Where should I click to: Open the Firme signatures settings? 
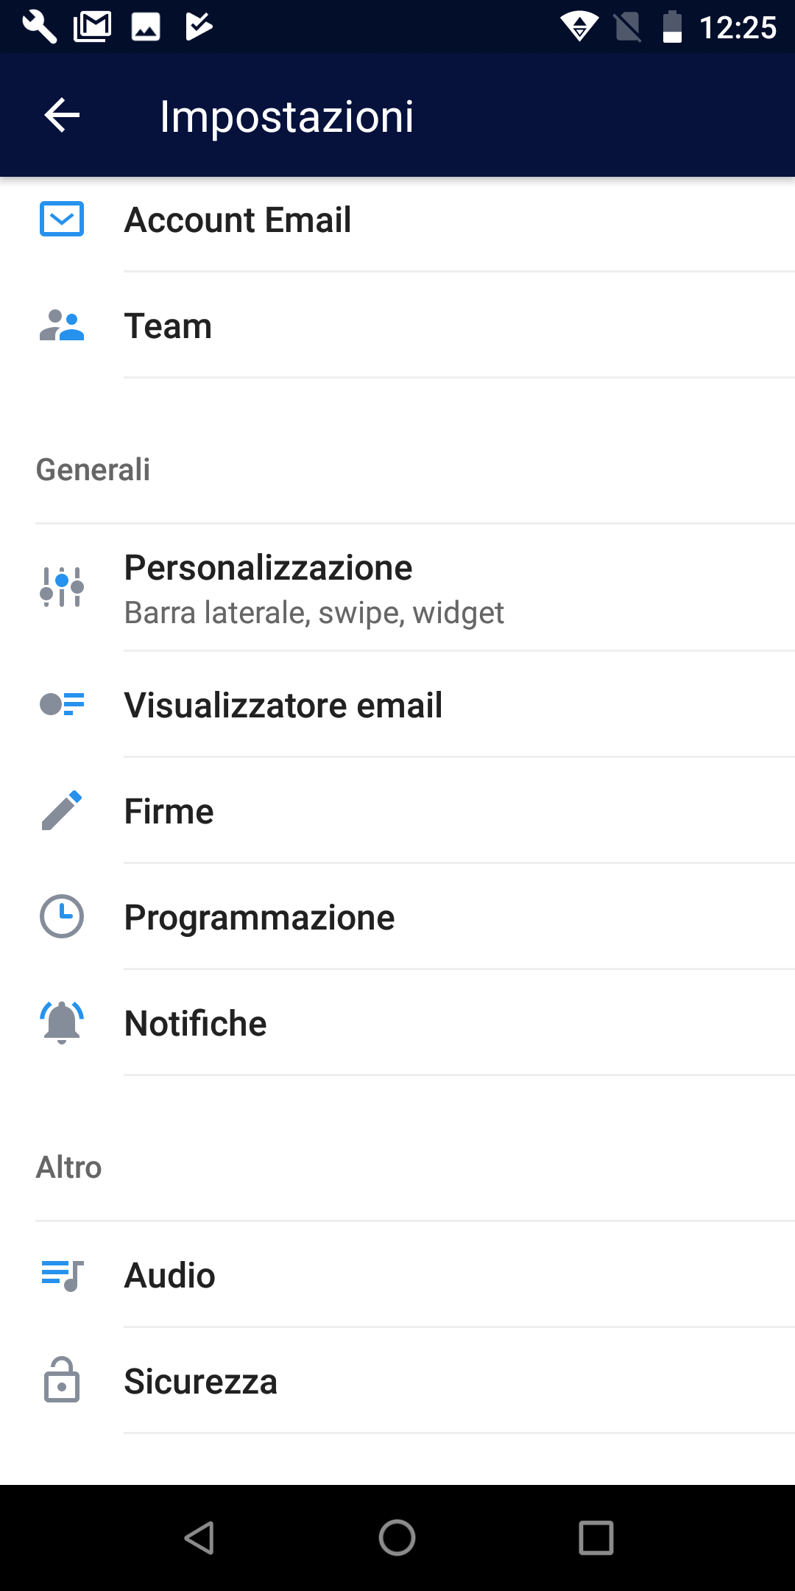pyautogui.click(x=397, y=811)
